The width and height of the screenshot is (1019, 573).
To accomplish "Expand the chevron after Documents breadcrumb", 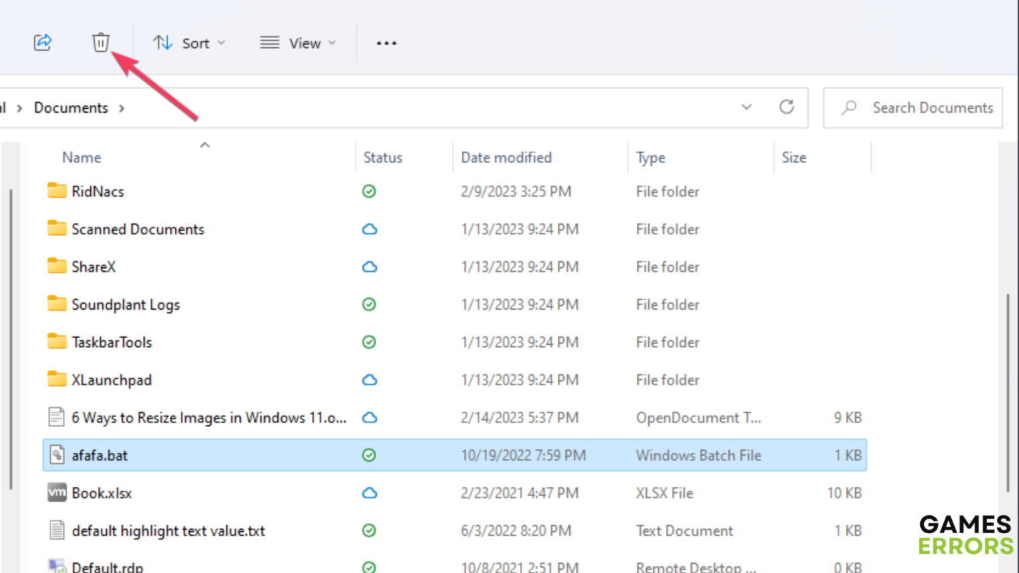I will [x=121, y=108].
